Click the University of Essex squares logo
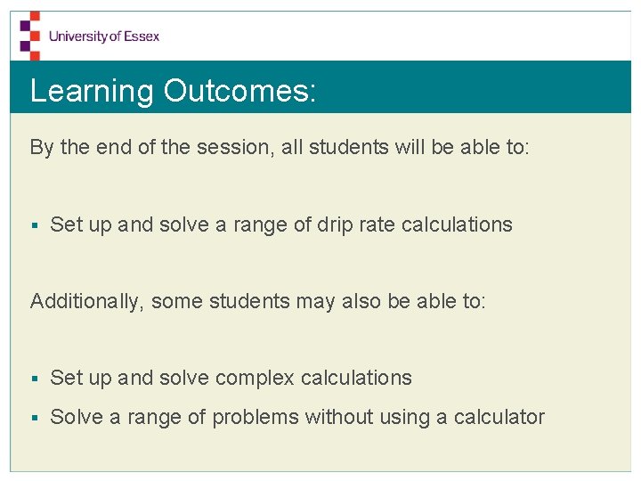641x481 pixels. (x=30, y=34)
